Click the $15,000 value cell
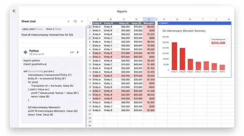This screenshot has height=136, width=244. (x=137, y=87)
